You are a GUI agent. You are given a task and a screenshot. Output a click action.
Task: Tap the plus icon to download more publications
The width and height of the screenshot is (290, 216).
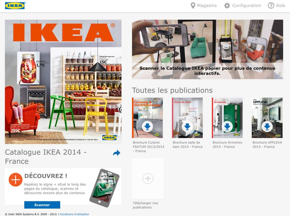click(148, 178)
